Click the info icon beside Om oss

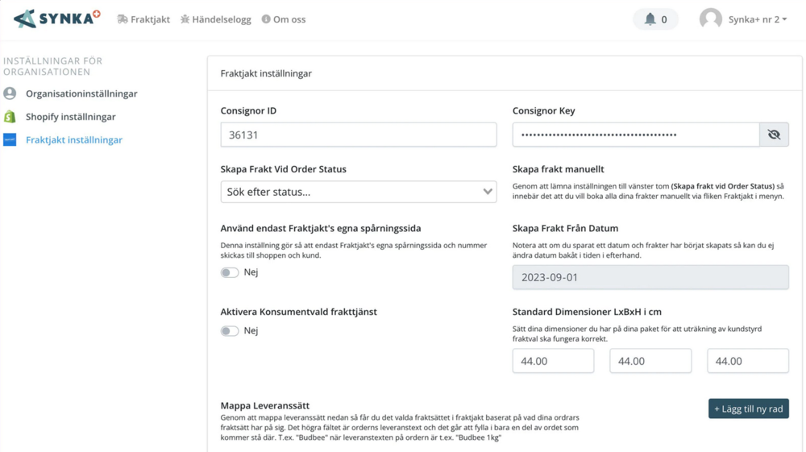(x=266, y=19)
